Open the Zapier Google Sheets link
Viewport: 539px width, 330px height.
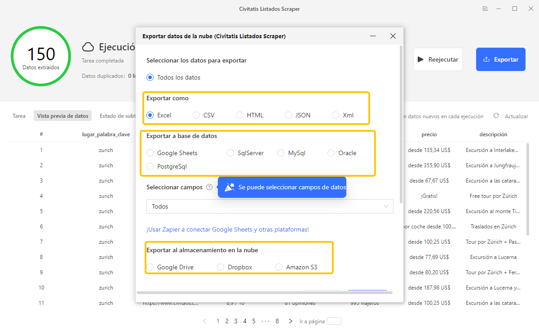pyautogui.click(x=227, y=229)
